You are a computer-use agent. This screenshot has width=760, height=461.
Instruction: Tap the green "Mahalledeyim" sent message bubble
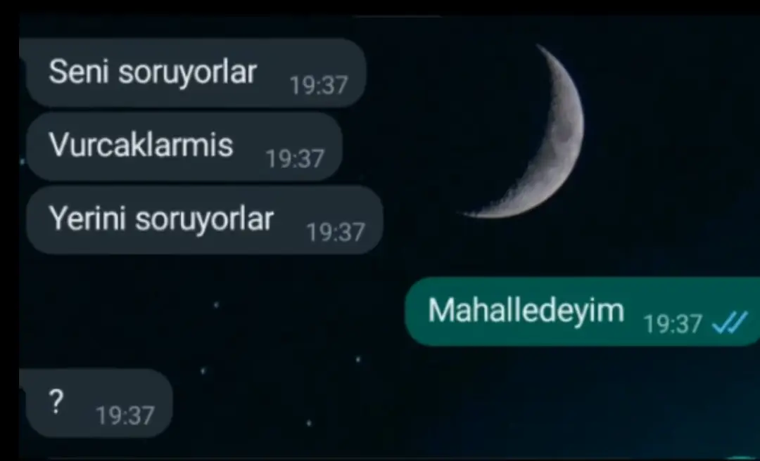(x=582, y=311)
